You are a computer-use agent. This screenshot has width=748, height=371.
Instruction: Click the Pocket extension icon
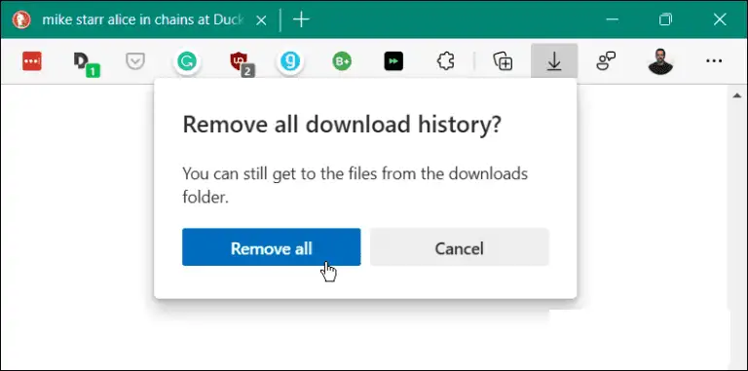click(x=135, y=61)
